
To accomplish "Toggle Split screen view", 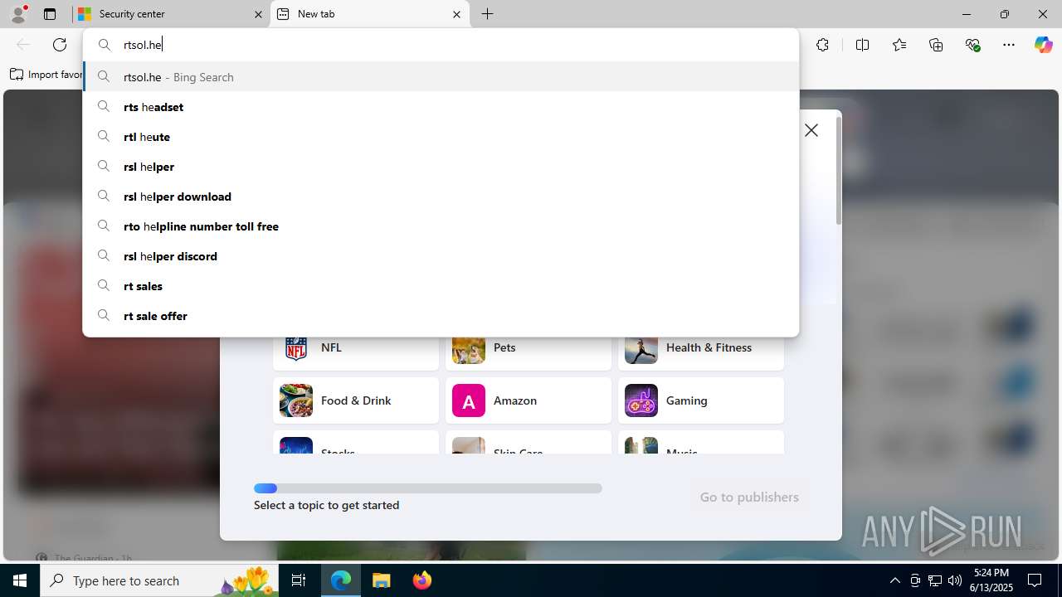I will tap(862, 45).
